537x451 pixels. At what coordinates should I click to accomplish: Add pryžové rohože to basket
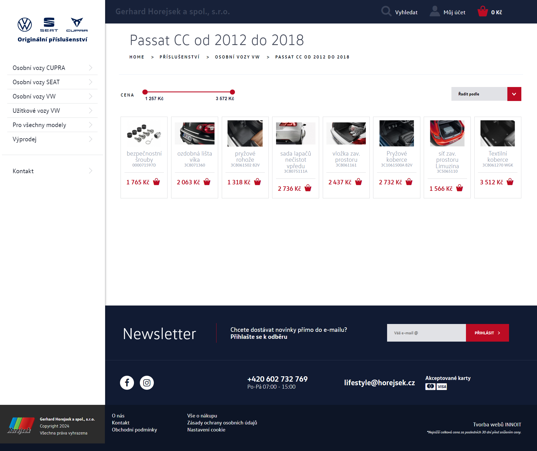258,182
